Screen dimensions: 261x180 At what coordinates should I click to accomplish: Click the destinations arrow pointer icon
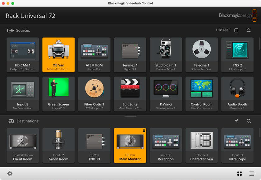236,121
